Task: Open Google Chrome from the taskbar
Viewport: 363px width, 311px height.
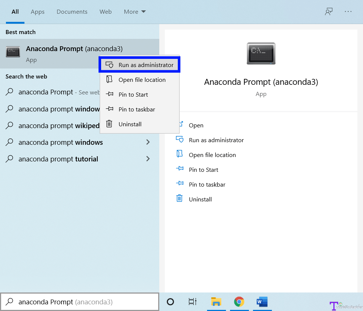Action: pyautogui.click(x=239, y=302)
